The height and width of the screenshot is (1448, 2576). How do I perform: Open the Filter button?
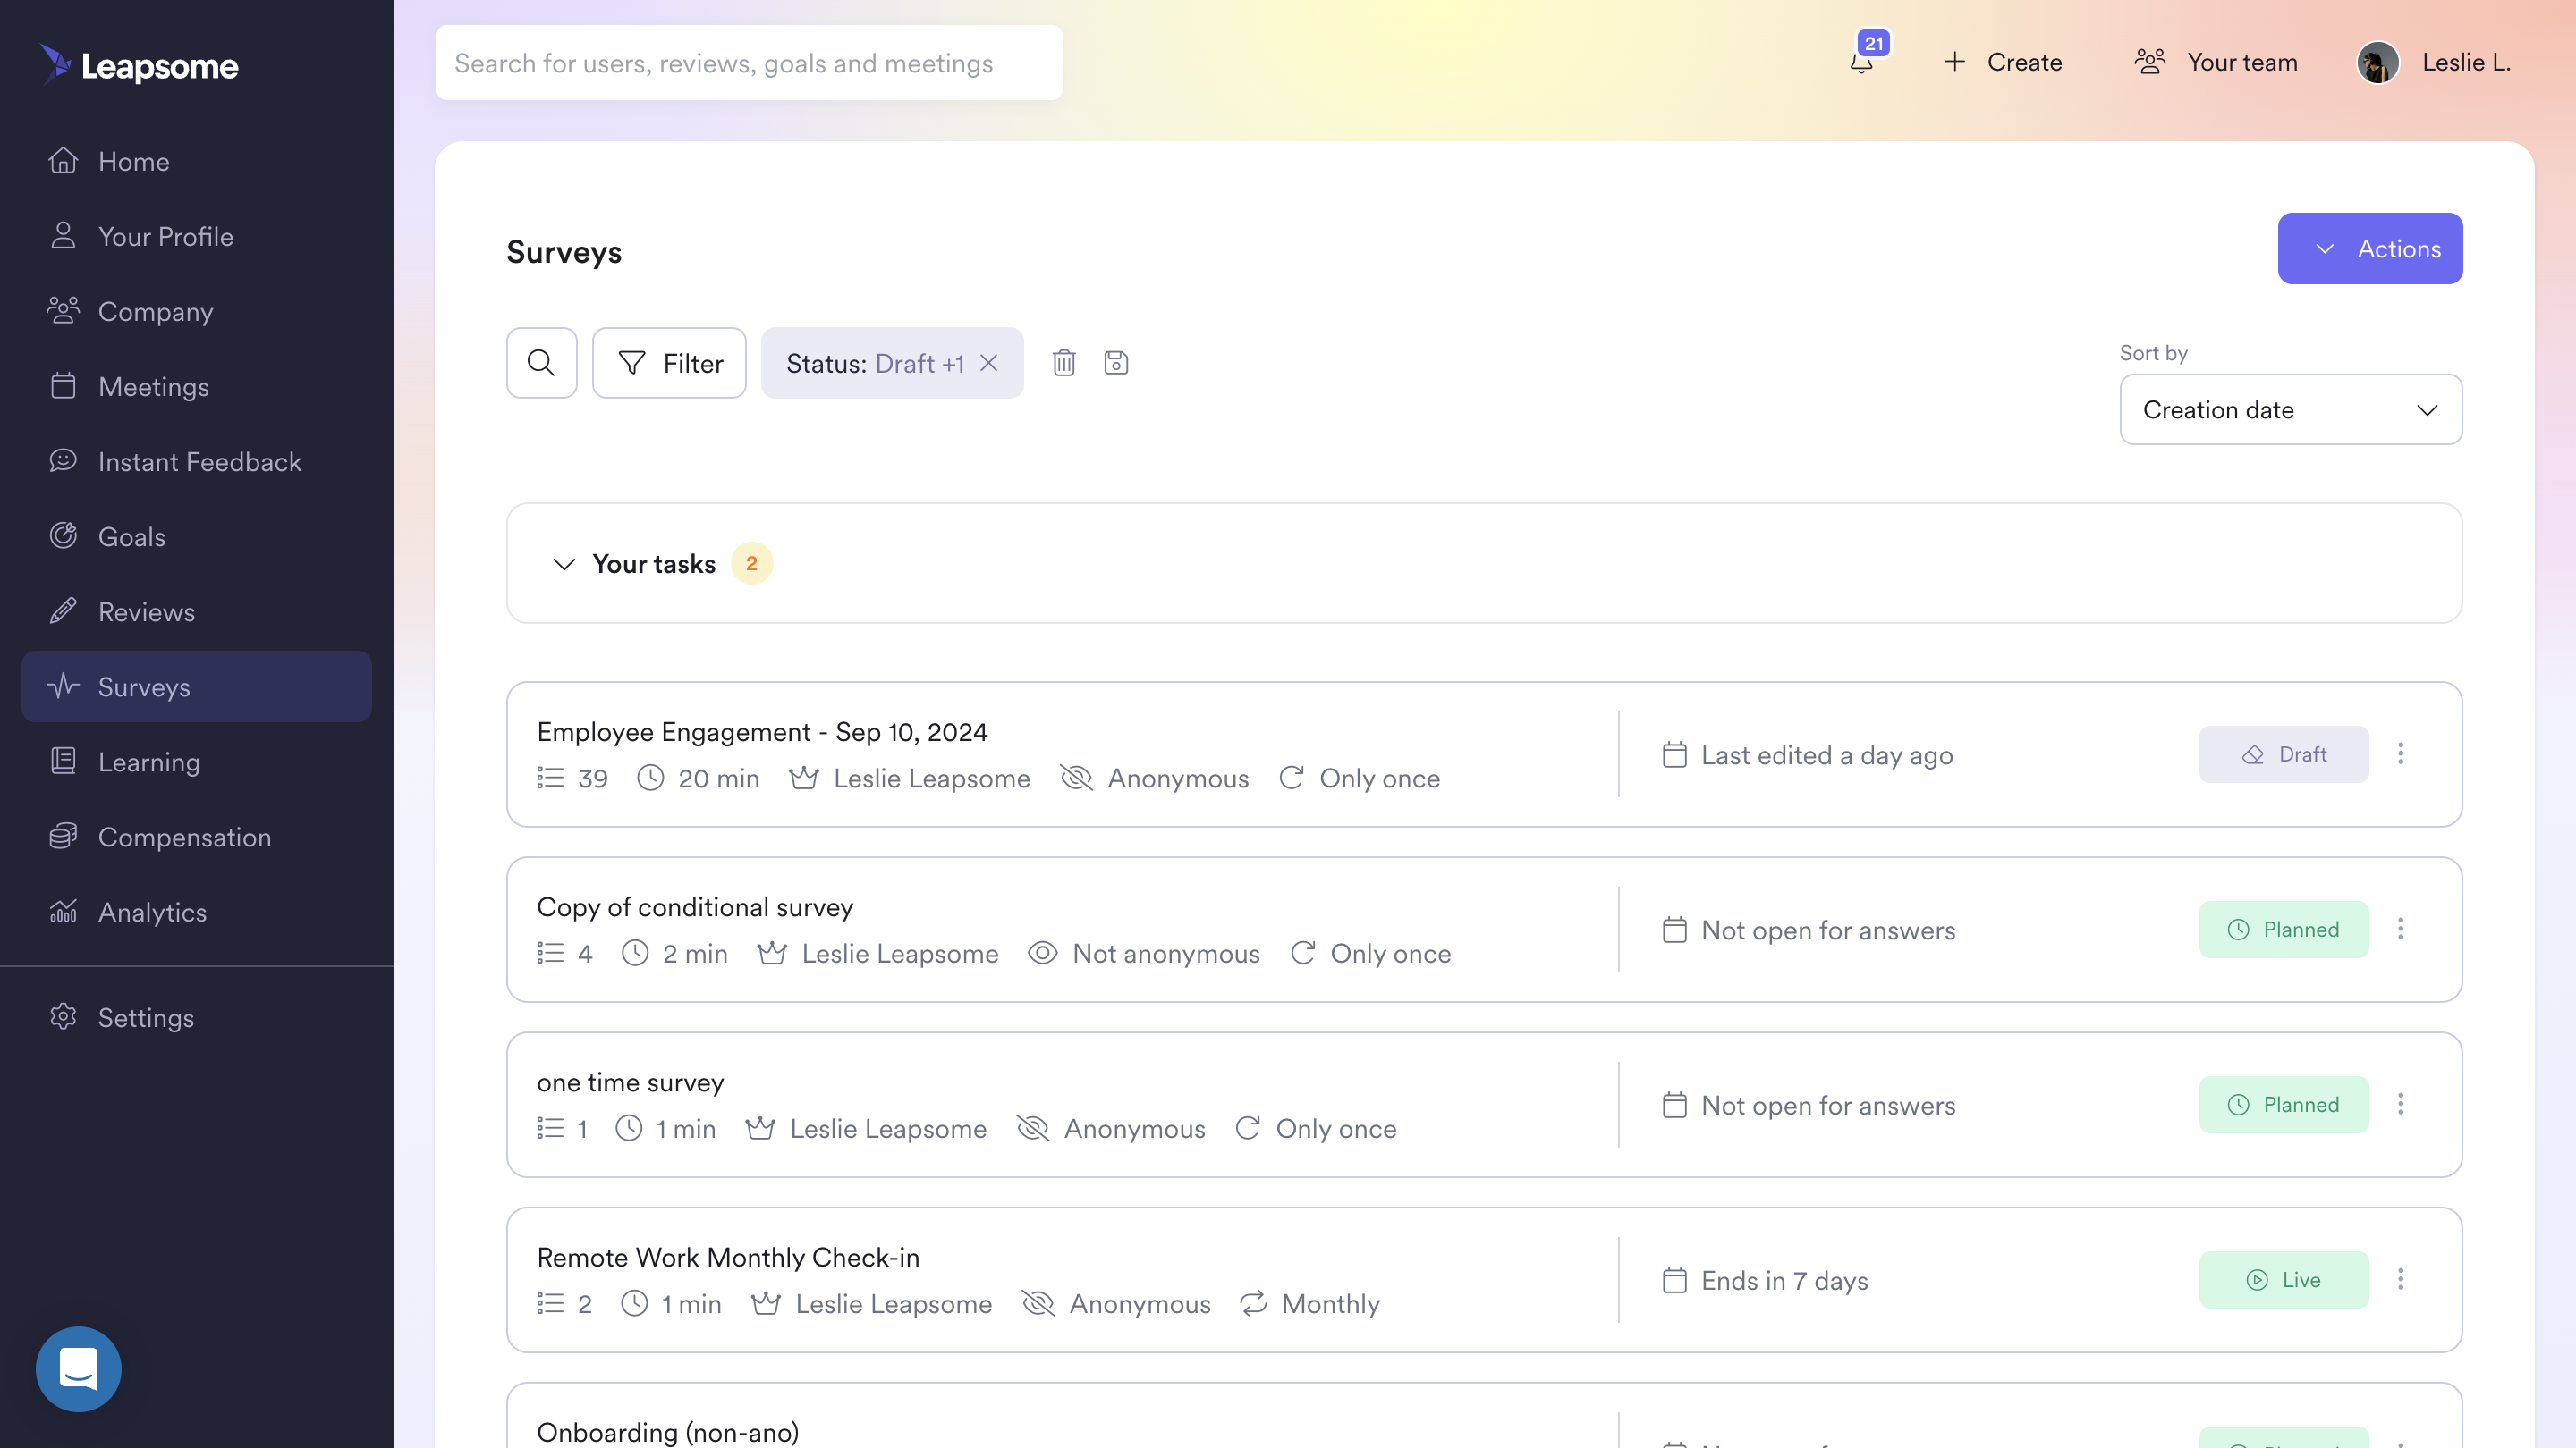click(669, 363)
